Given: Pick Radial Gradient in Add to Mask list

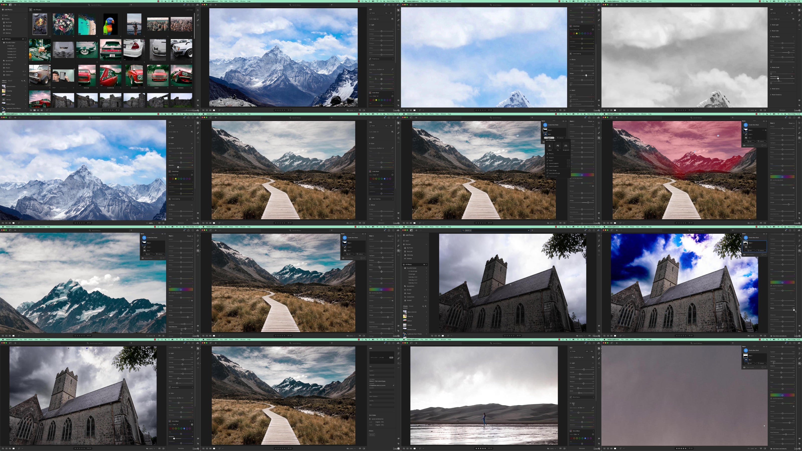Looking at the screenshot, I should click(554, 166).
